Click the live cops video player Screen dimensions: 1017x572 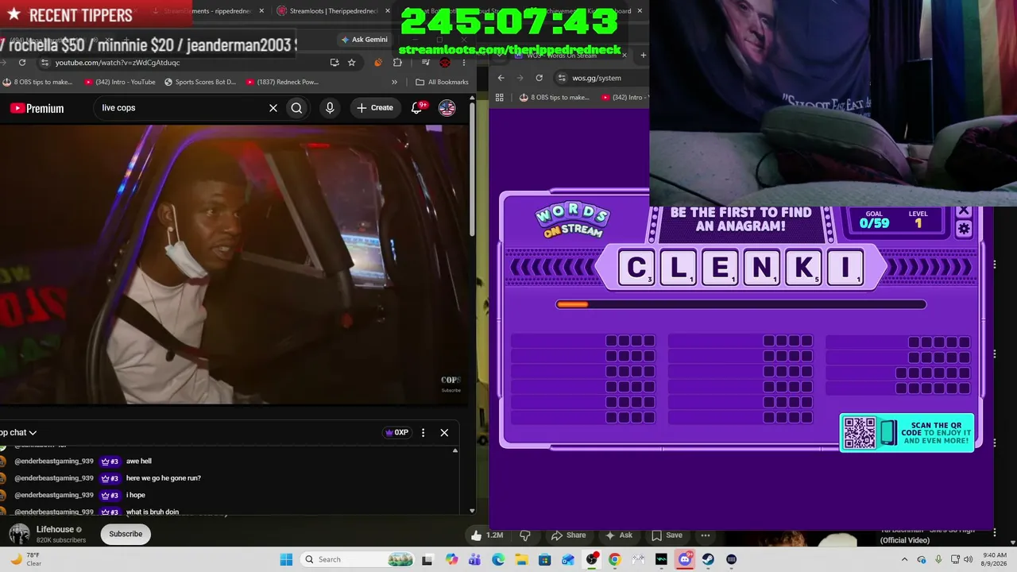click(234, 265)
